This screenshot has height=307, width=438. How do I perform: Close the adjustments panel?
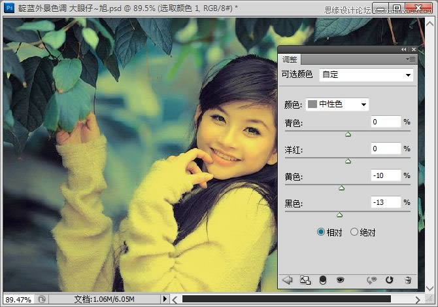tap(413, 50)
